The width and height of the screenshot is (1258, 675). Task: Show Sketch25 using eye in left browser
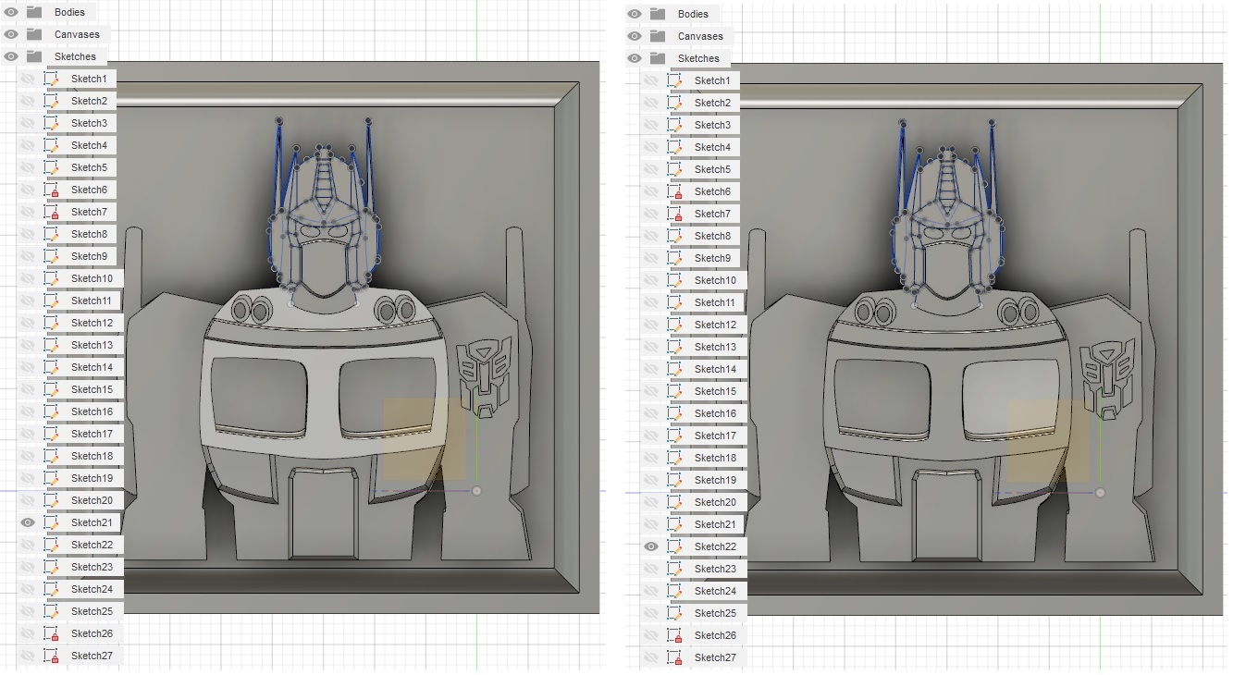pyautogui.click(x=28, y=611)
